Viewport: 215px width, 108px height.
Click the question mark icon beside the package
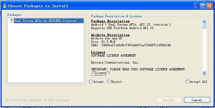click(11, 21)
